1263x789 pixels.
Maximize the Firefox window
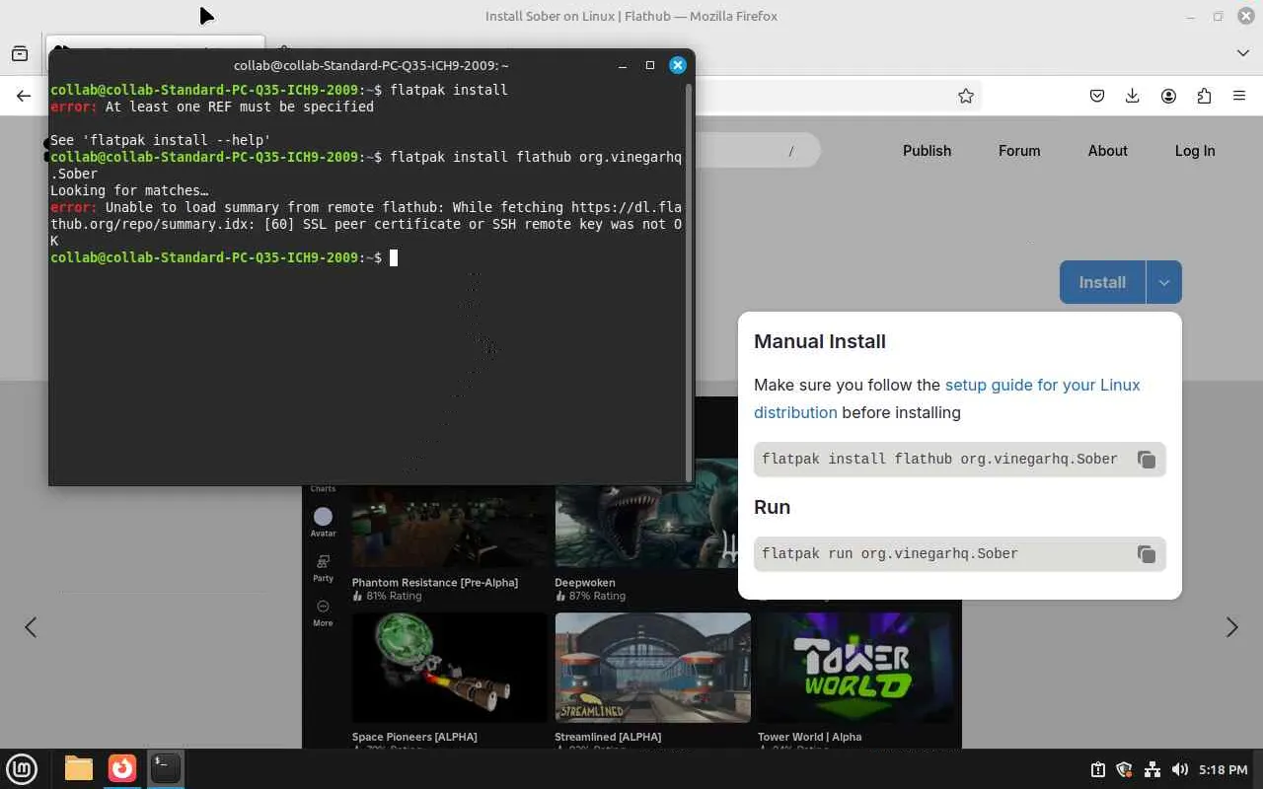[1218, 17]
